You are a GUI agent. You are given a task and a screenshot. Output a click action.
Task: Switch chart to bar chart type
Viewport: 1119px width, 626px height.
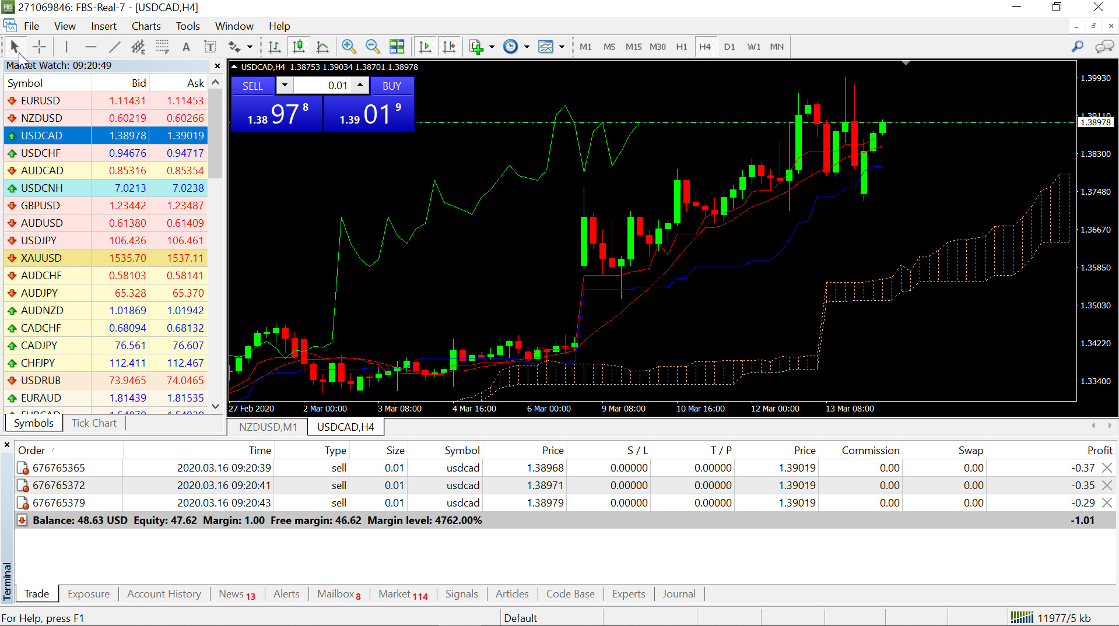tap(274, 47)
